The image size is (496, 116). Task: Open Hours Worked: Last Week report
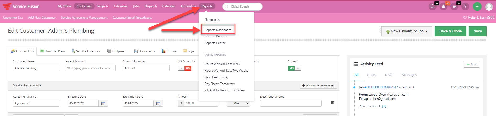(222, 64)
